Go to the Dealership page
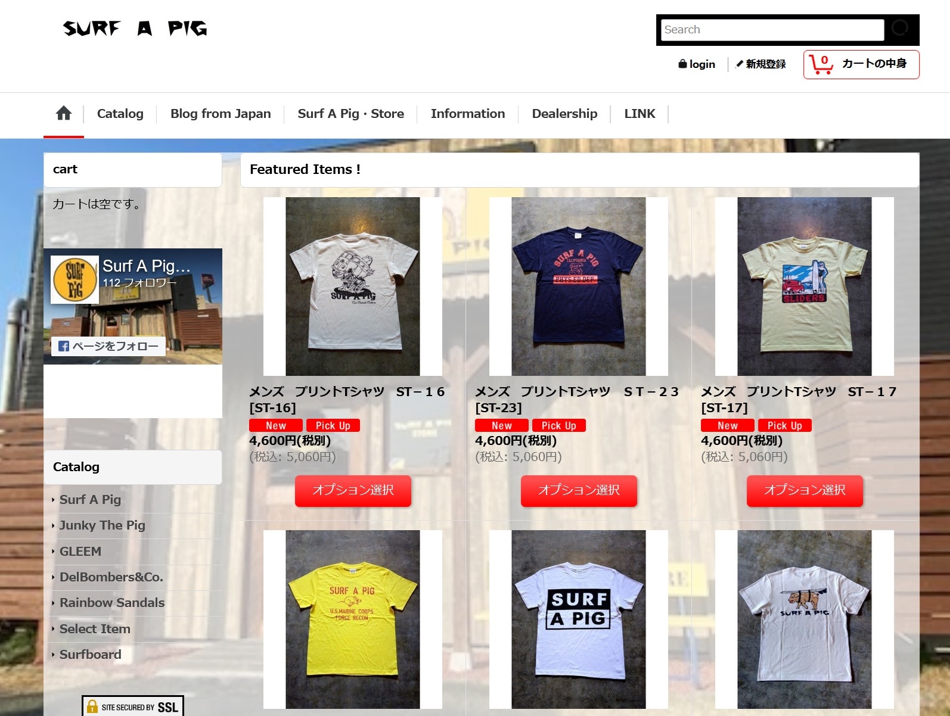 coord(564,113)
